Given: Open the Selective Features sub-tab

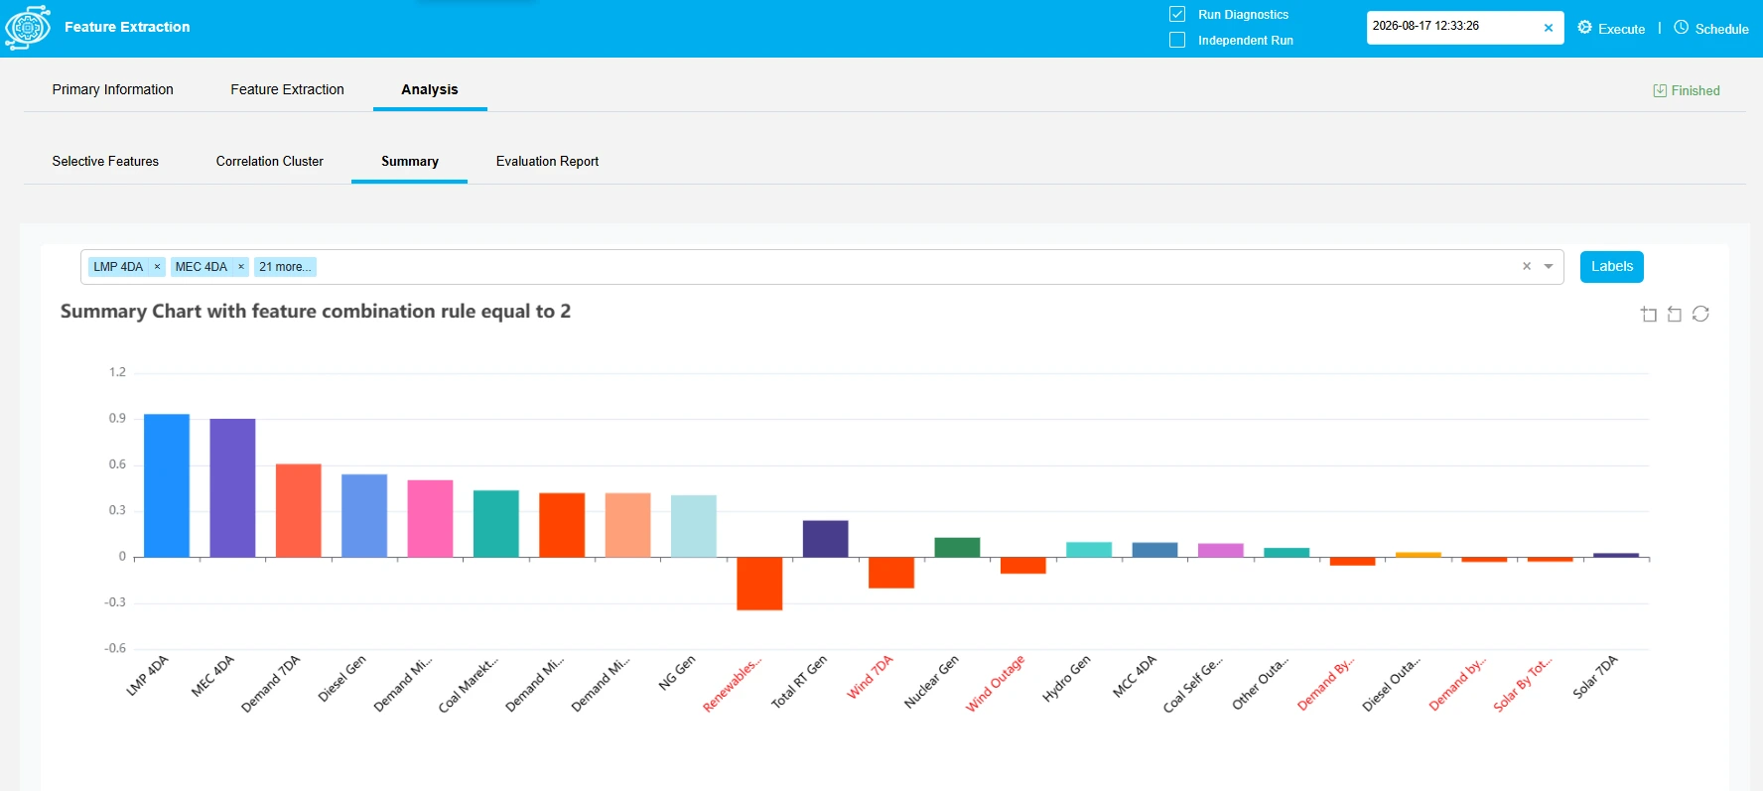Looking at the screenshot, I should click(105, 161).
